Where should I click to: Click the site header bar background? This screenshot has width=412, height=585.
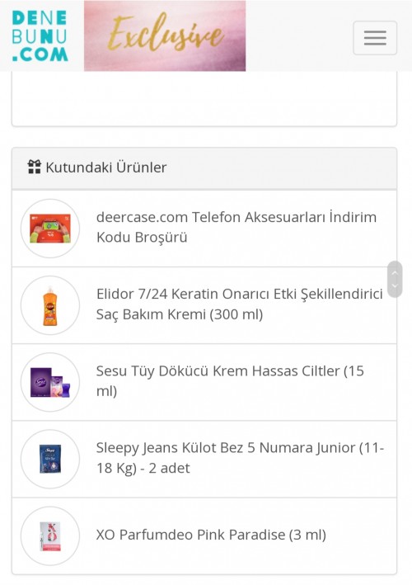point(298,35)
